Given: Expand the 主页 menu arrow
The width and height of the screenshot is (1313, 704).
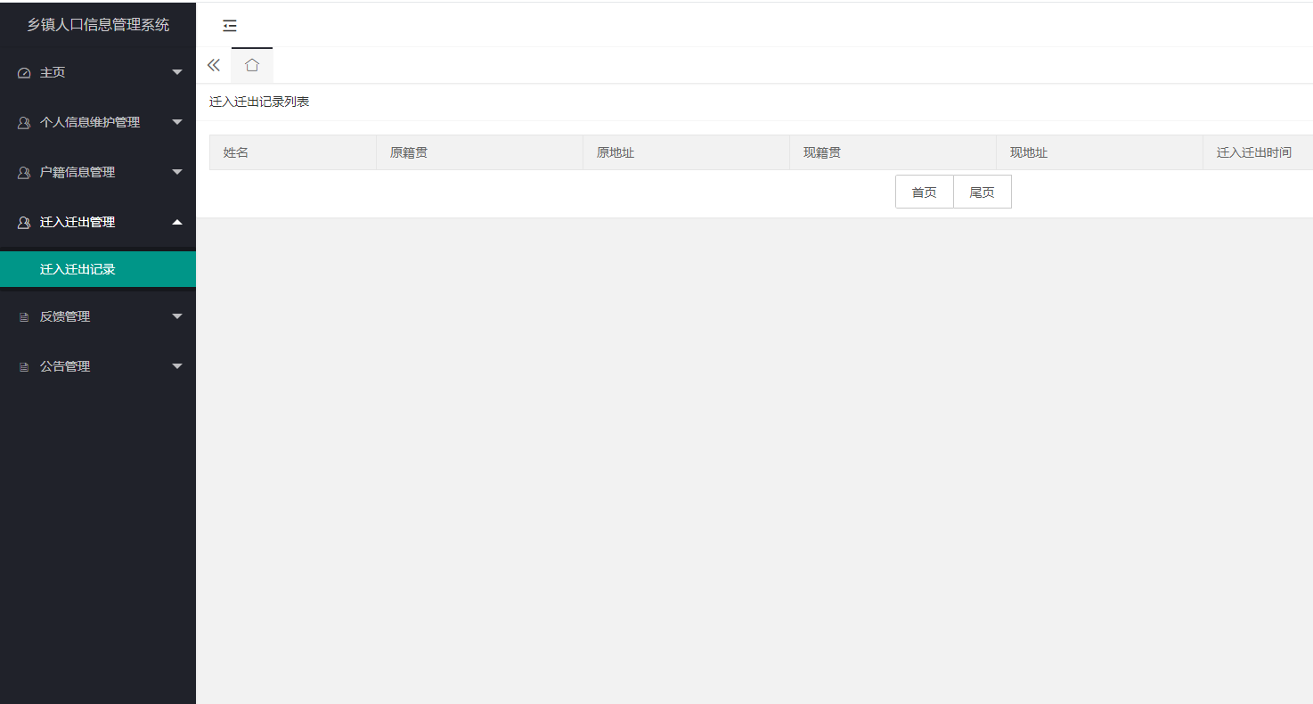Looking at the screenshot, I should tap(177, 72).
